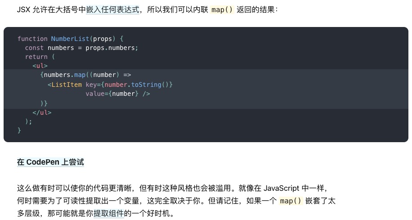Click the JSX text at paragraph start
Image resolution: width=412 pixels, height=220 pixels.
[24, 10]
